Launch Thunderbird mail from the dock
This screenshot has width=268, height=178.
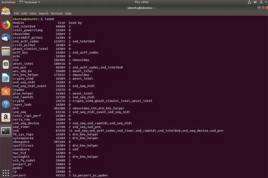[x=6, y=38]
